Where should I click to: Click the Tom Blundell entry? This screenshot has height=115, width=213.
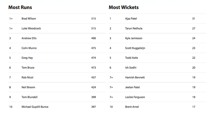pos(30,97)
